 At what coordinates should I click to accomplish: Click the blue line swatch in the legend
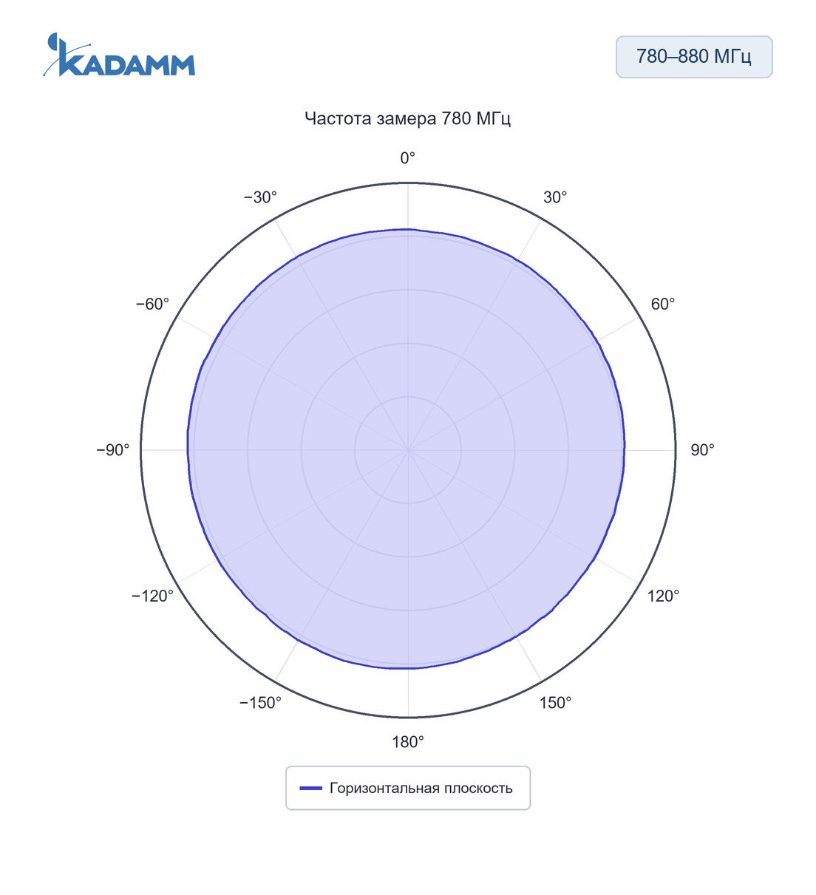tap(311, 789)
